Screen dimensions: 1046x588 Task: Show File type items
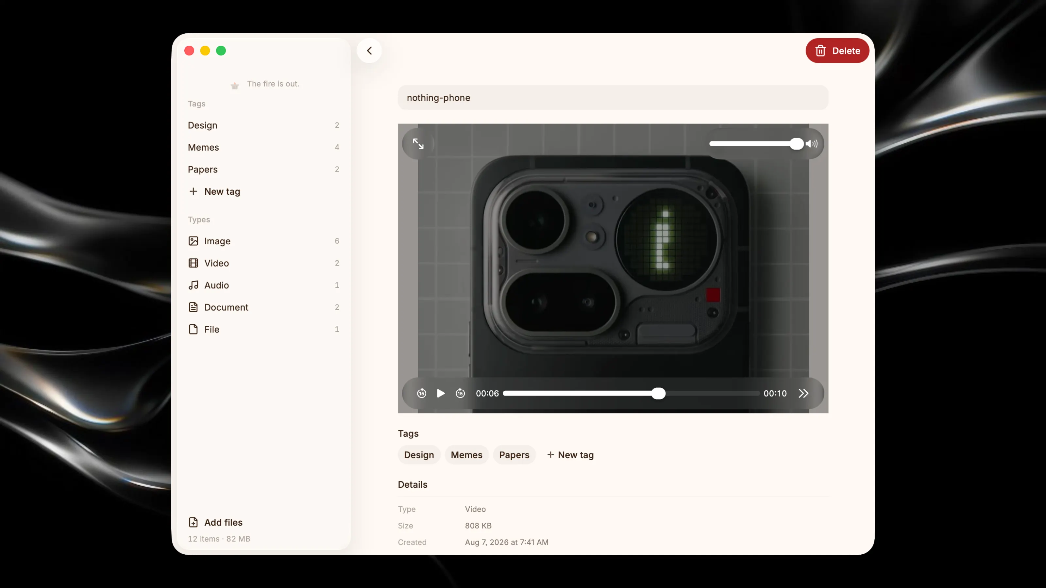[263, 329]
